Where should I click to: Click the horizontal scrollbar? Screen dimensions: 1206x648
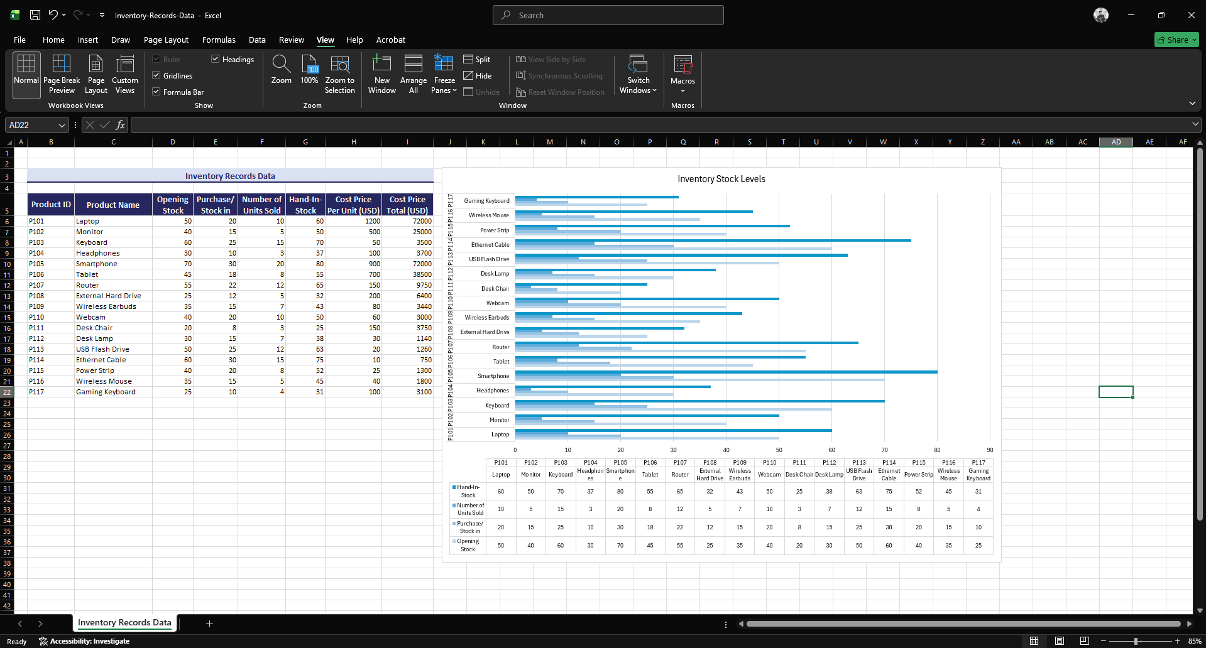(963, 624)
